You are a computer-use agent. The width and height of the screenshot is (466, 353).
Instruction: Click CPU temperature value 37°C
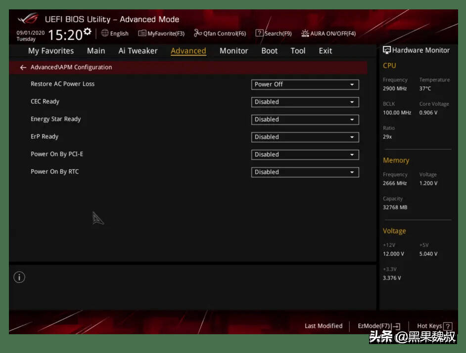pyautogui.click(x=425, y=88)
